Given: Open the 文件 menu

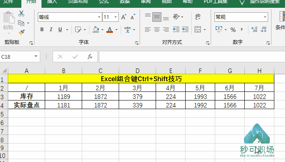Looking at the screenshot, I should point(8,2).
